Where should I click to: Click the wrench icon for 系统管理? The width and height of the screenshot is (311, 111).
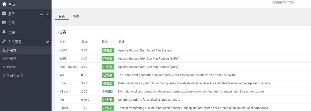pos(4,41)
